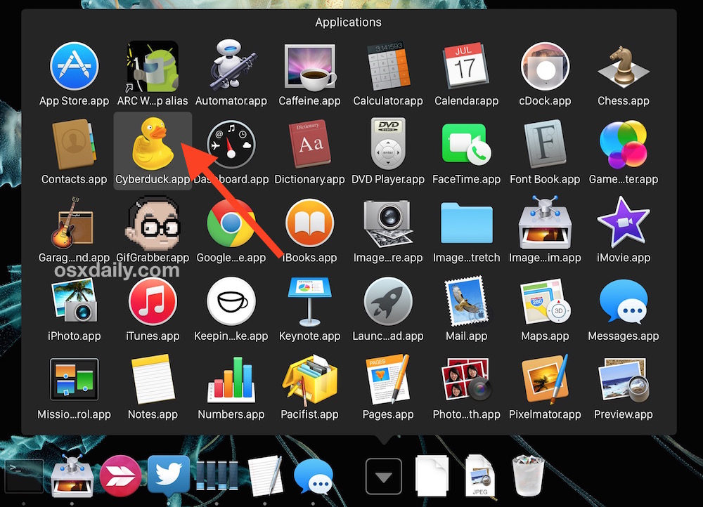Launch Google Chrome
Image resolution: width=703 pixels, height=507 pixels.
pyautogui.click(x=231, y=223)
